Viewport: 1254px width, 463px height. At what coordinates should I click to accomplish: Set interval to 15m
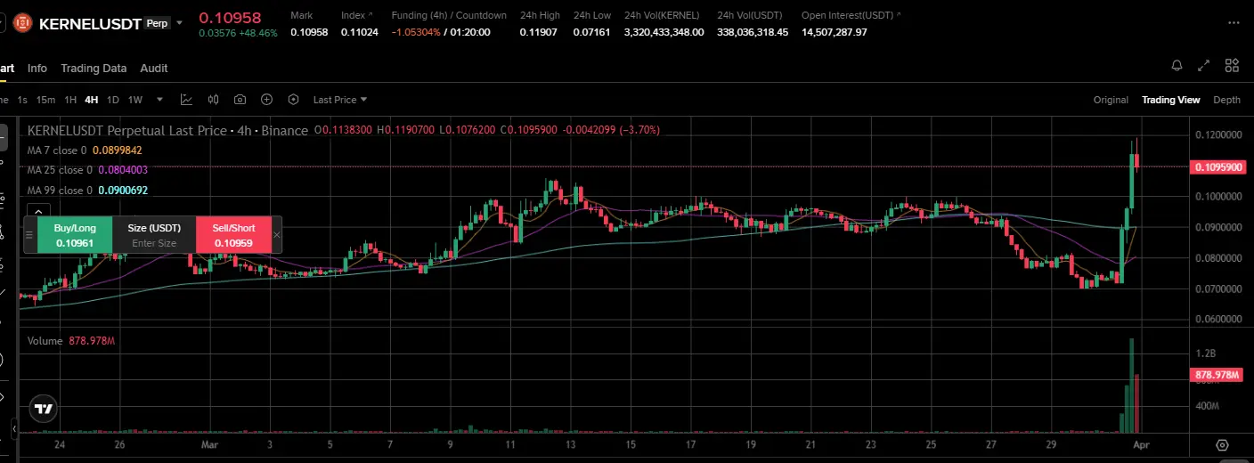click(45, 100)
